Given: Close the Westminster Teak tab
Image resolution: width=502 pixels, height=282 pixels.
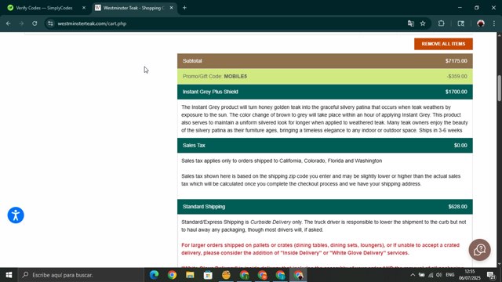Looking at the screenshot, I should [171, 8].
